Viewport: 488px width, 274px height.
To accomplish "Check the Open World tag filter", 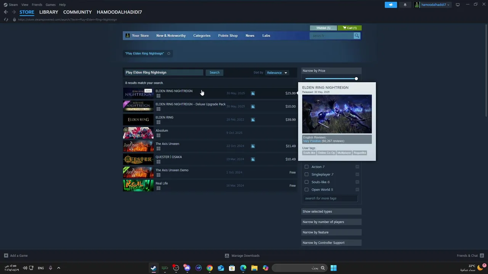I will (x=307, y=190).
